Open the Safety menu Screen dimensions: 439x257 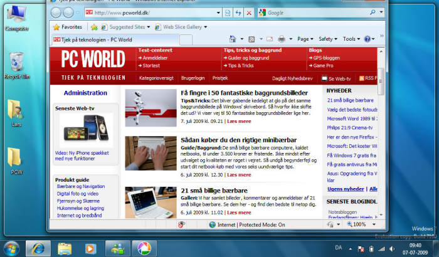(328, 39)
